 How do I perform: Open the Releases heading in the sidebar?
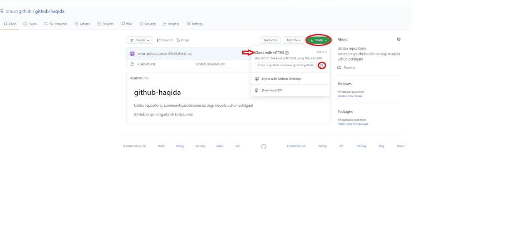[344, 84]
